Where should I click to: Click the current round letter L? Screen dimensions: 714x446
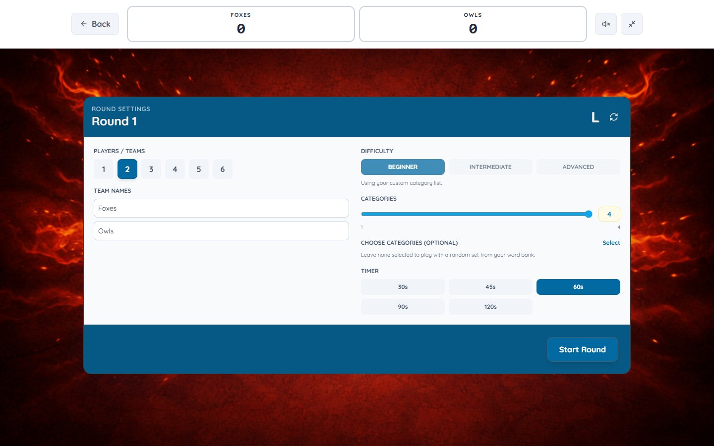595,117
